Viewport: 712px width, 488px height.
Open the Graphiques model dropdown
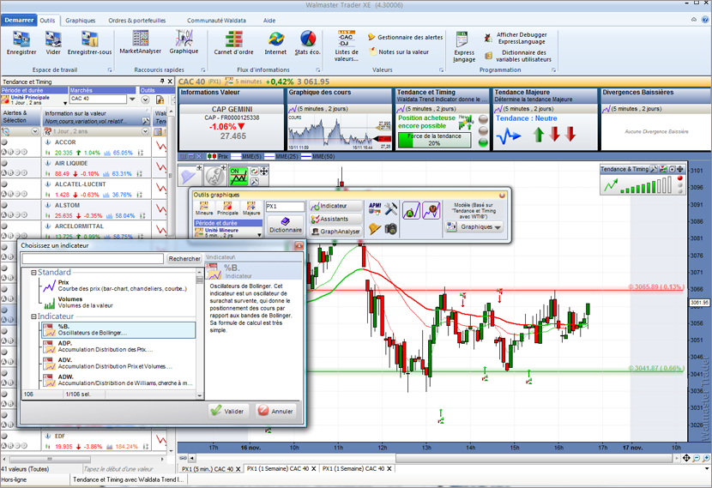coord(474,226)
